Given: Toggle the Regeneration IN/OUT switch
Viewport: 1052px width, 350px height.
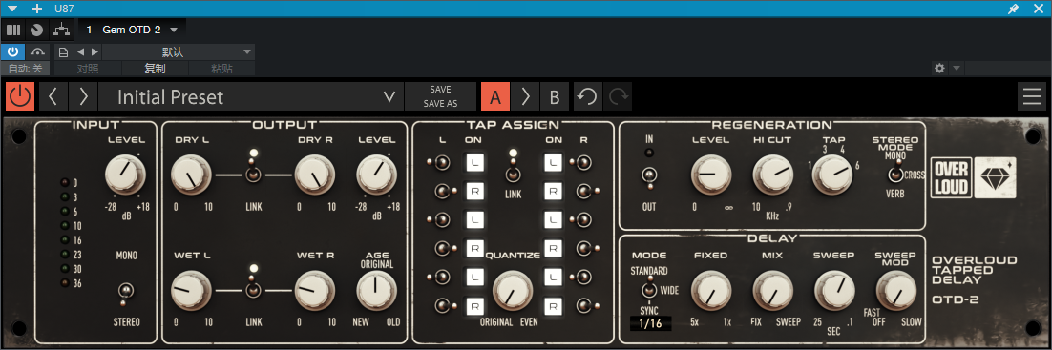Looking at the screenshot, I should 649,175.
